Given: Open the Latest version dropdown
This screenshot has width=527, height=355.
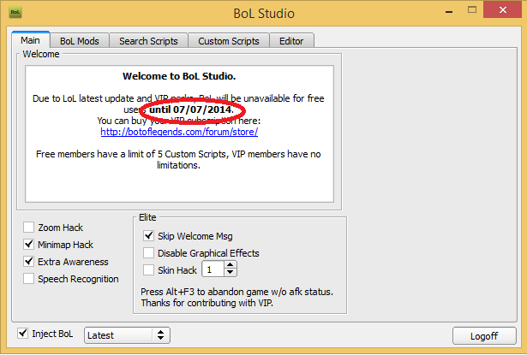Looking at the screenshot, I should pyautogui.click(x=127, y=335).
